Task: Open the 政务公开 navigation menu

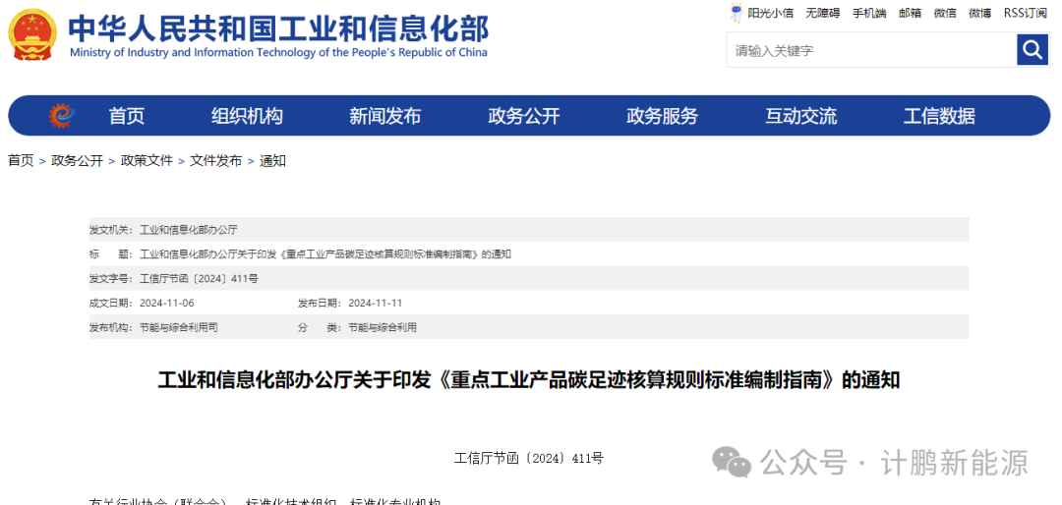Action: (x=523, y=116)
